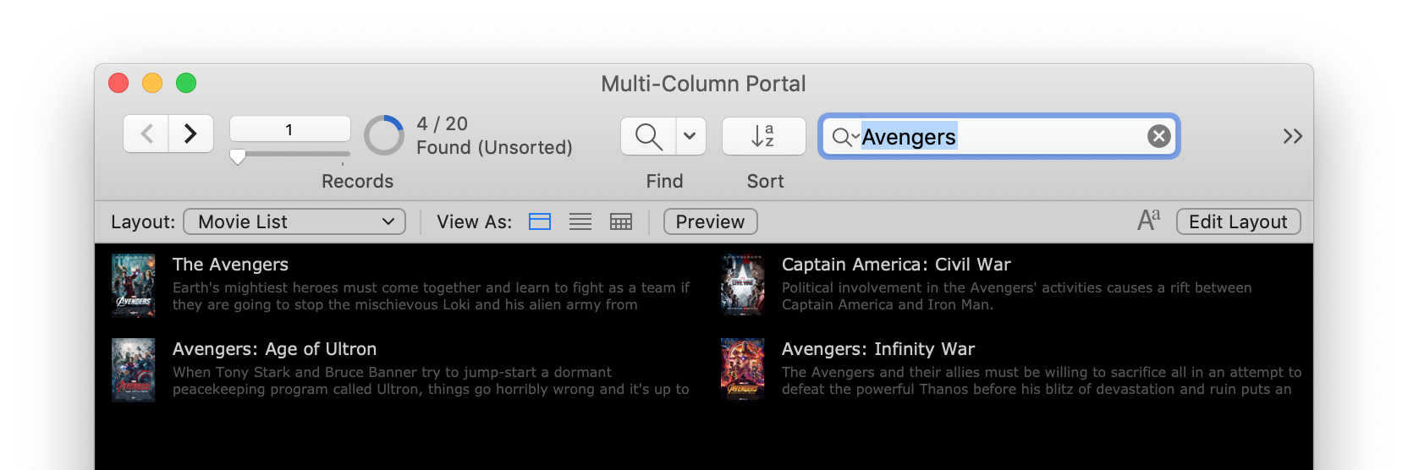Open the Find dropdown arrow
The height and width of the screenshot is (470, 1408).
[690, 136]
